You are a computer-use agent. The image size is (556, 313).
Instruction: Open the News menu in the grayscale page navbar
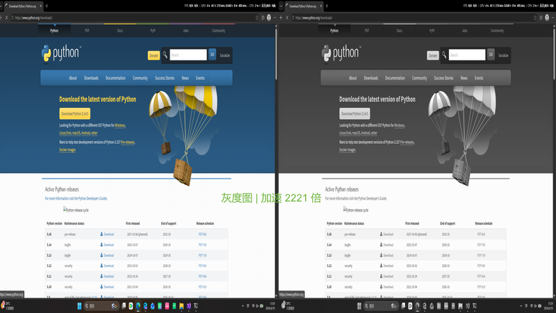click(x=464, y=78)
